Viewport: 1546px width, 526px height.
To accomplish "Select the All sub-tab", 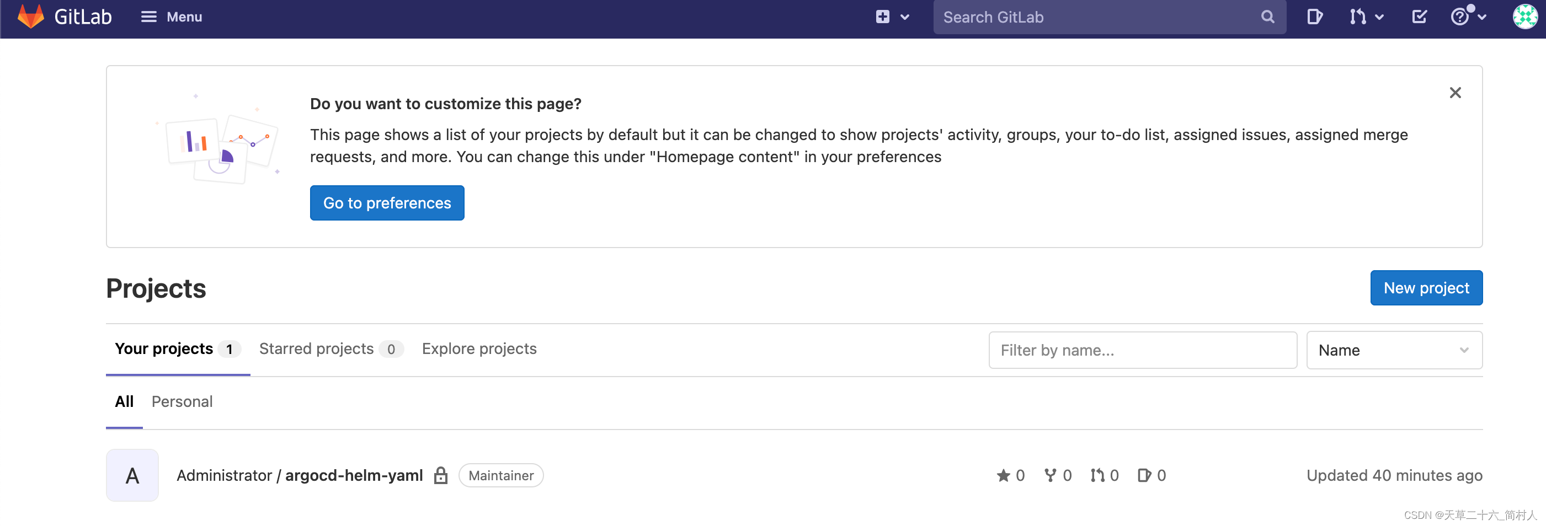I will pos(124,401).
